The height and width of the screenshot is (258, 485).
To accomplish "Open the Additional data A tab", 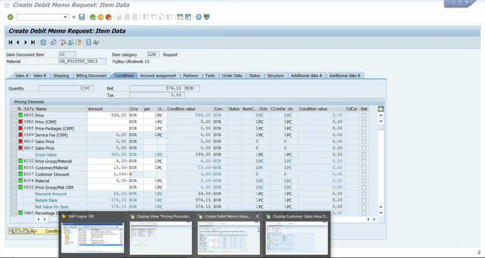I will pos(306,76).
